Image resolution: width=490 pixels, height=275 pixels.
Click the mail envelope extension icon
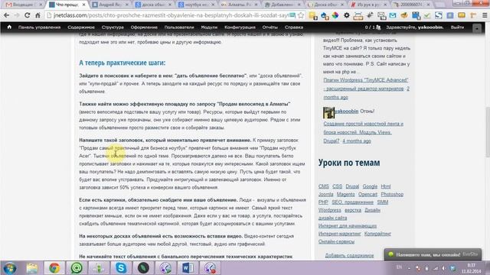point(393,15)
